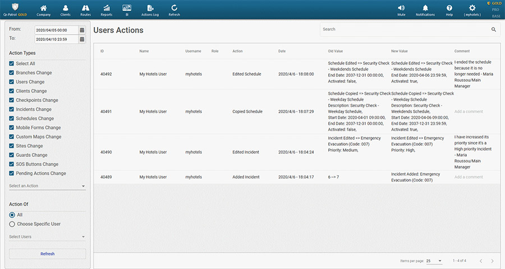Screen dimensions: 505x269
Task: Change the items per page dropdown
Action: point(434,261)
